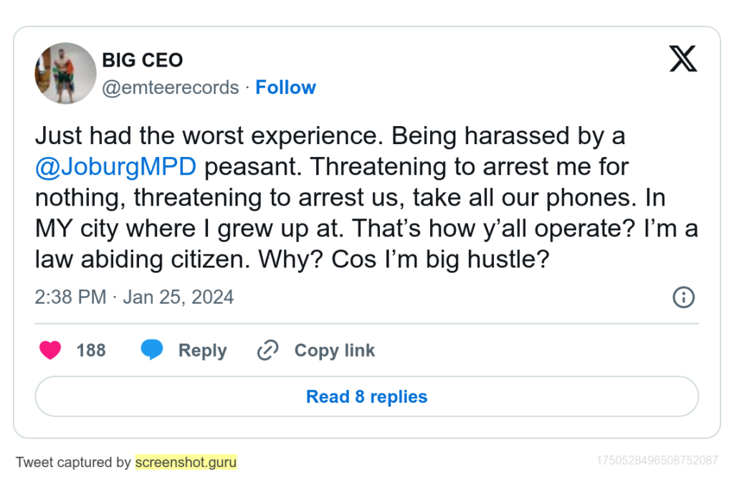Viewport: 734px width, 498px height.
Task: Click the X logo in the tweet corner
Action: click(683, 59)
